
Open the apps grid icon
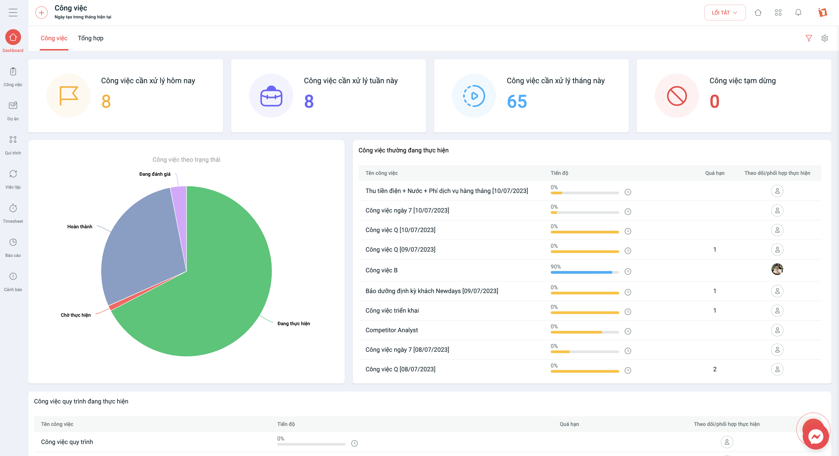tap(778, 13)
